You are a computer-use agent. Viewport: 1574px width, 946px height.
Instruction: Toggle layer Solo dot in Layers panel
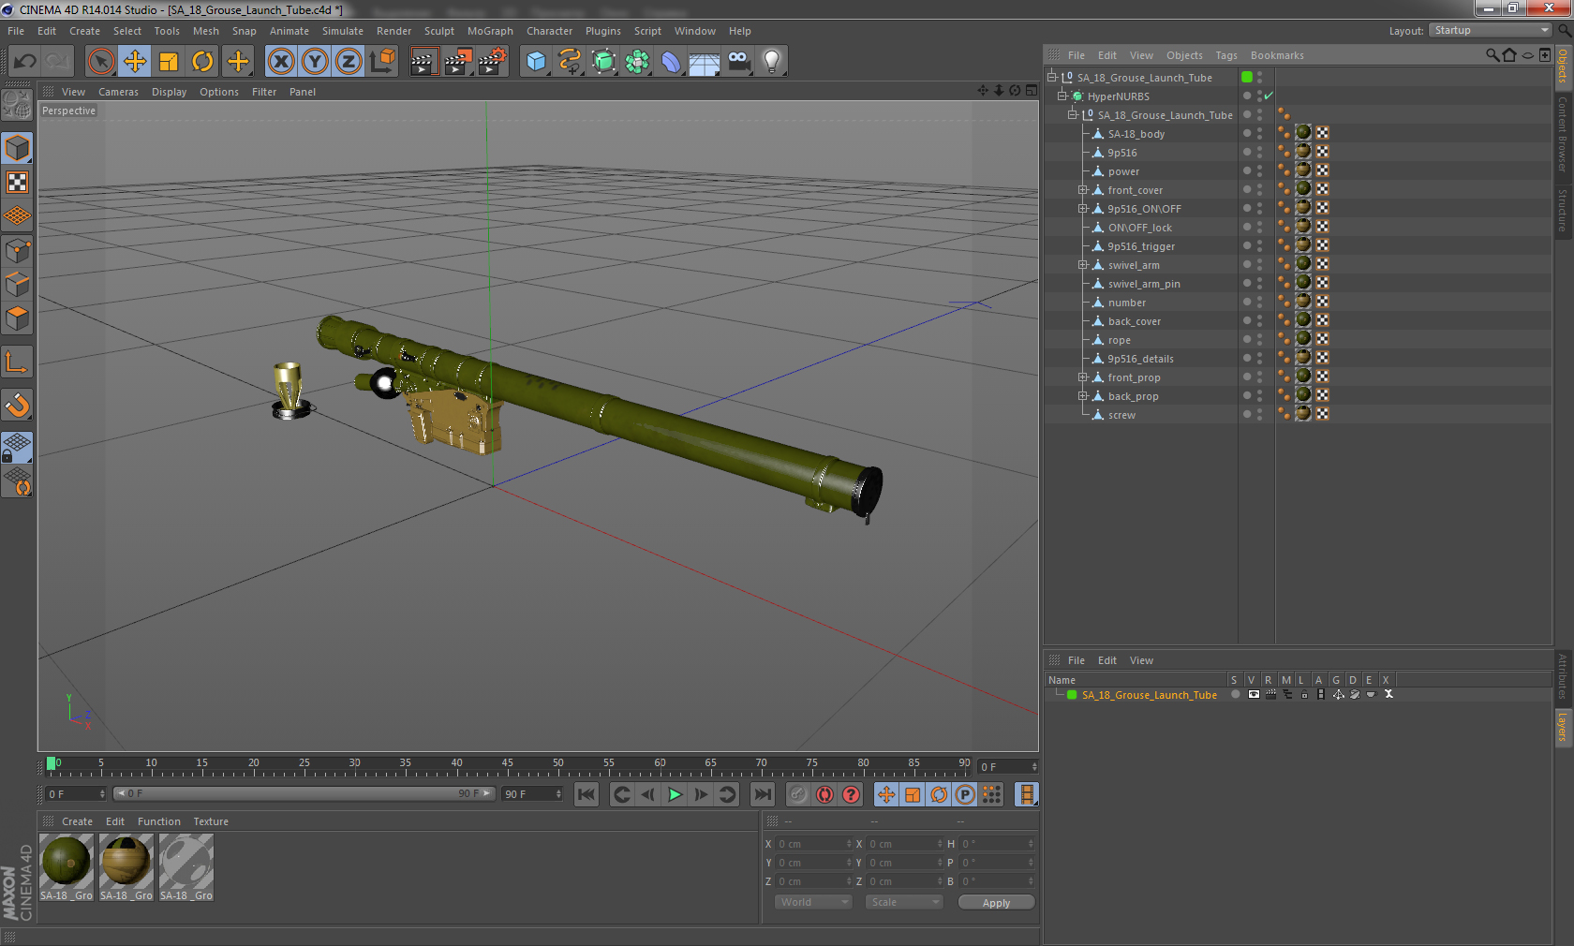[x=1236, y=694]
